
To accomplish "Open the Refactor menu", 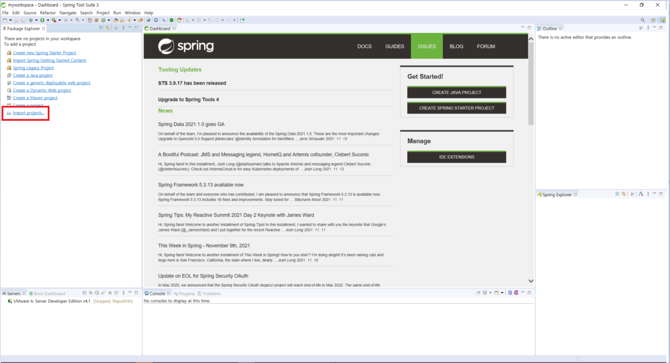I will point(48,13).
